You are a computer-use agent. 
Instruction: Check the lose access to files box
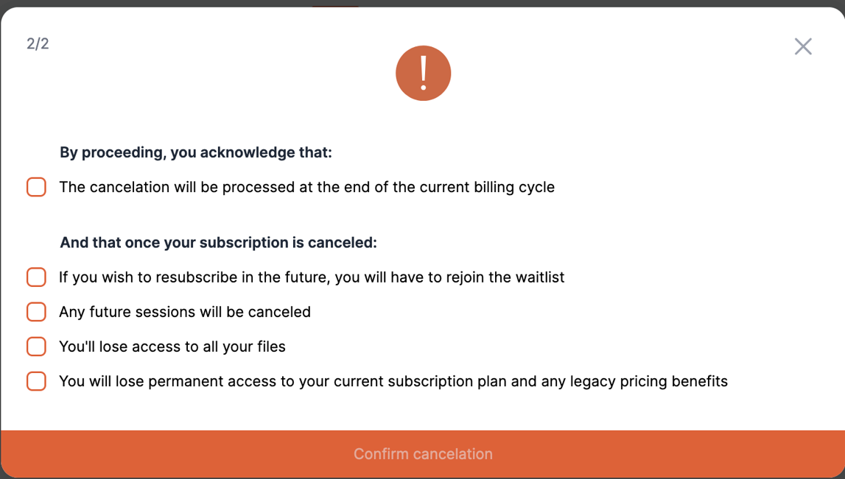[x=36, y=347]
